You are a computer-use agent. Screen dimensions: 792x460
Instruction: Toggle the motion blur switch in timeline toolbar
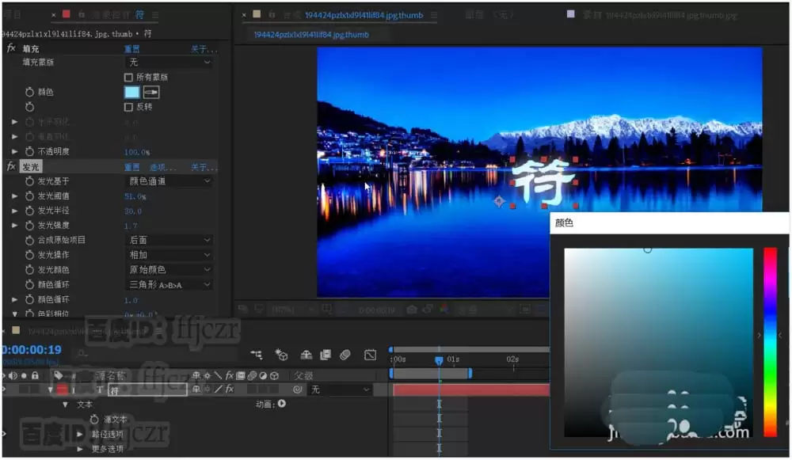coord(345,355)
